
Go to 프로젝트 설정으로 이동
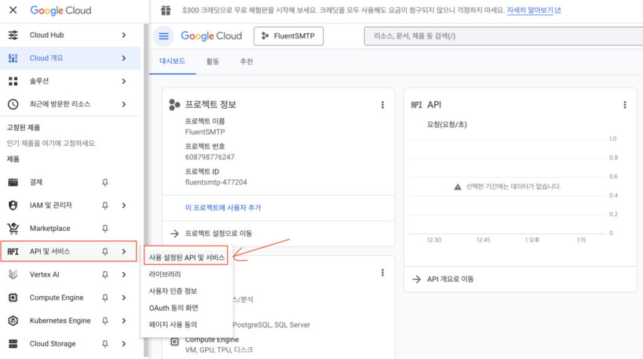point(218,233)
